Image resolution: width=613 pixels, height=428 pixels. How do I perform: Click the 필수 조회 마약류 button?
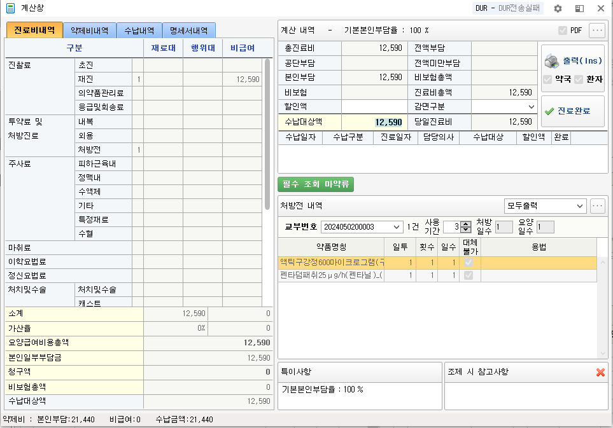pos(316,184)
